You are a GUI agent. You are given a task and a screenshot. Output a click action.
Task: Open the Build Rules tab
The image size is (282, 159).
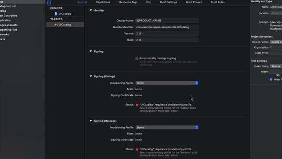point(218,2)
